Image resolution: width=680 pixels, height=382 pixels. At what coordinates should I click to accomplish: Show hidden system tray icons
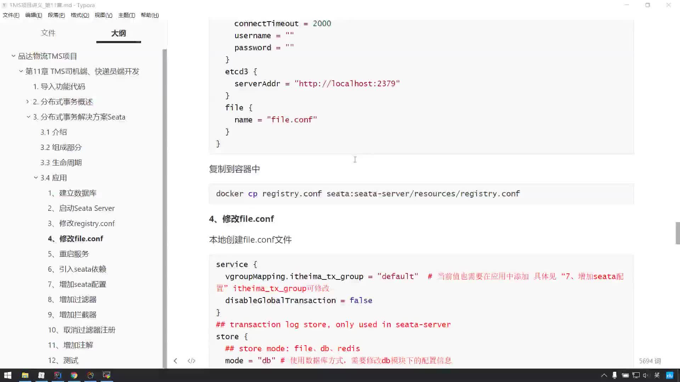604,375
